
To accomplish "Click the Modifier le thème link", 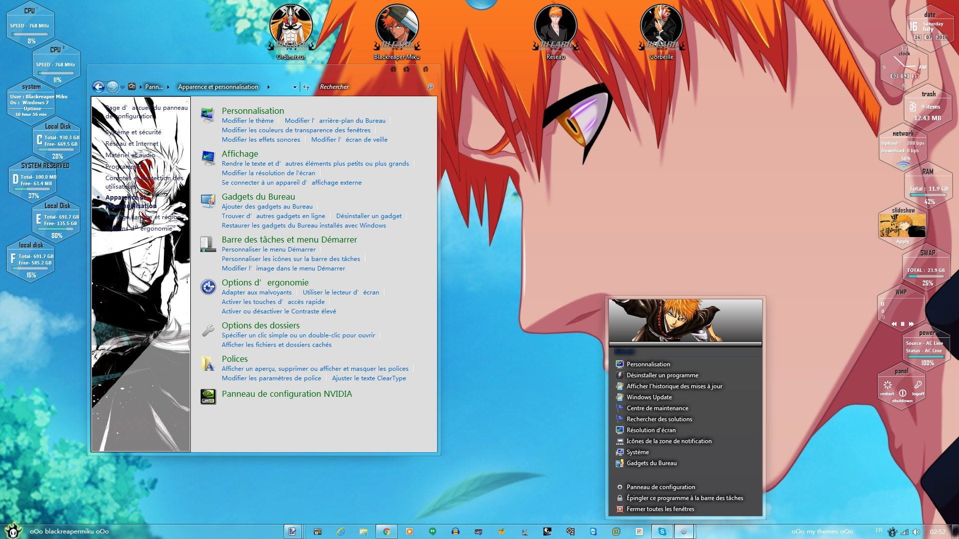I will click(248, 121).
